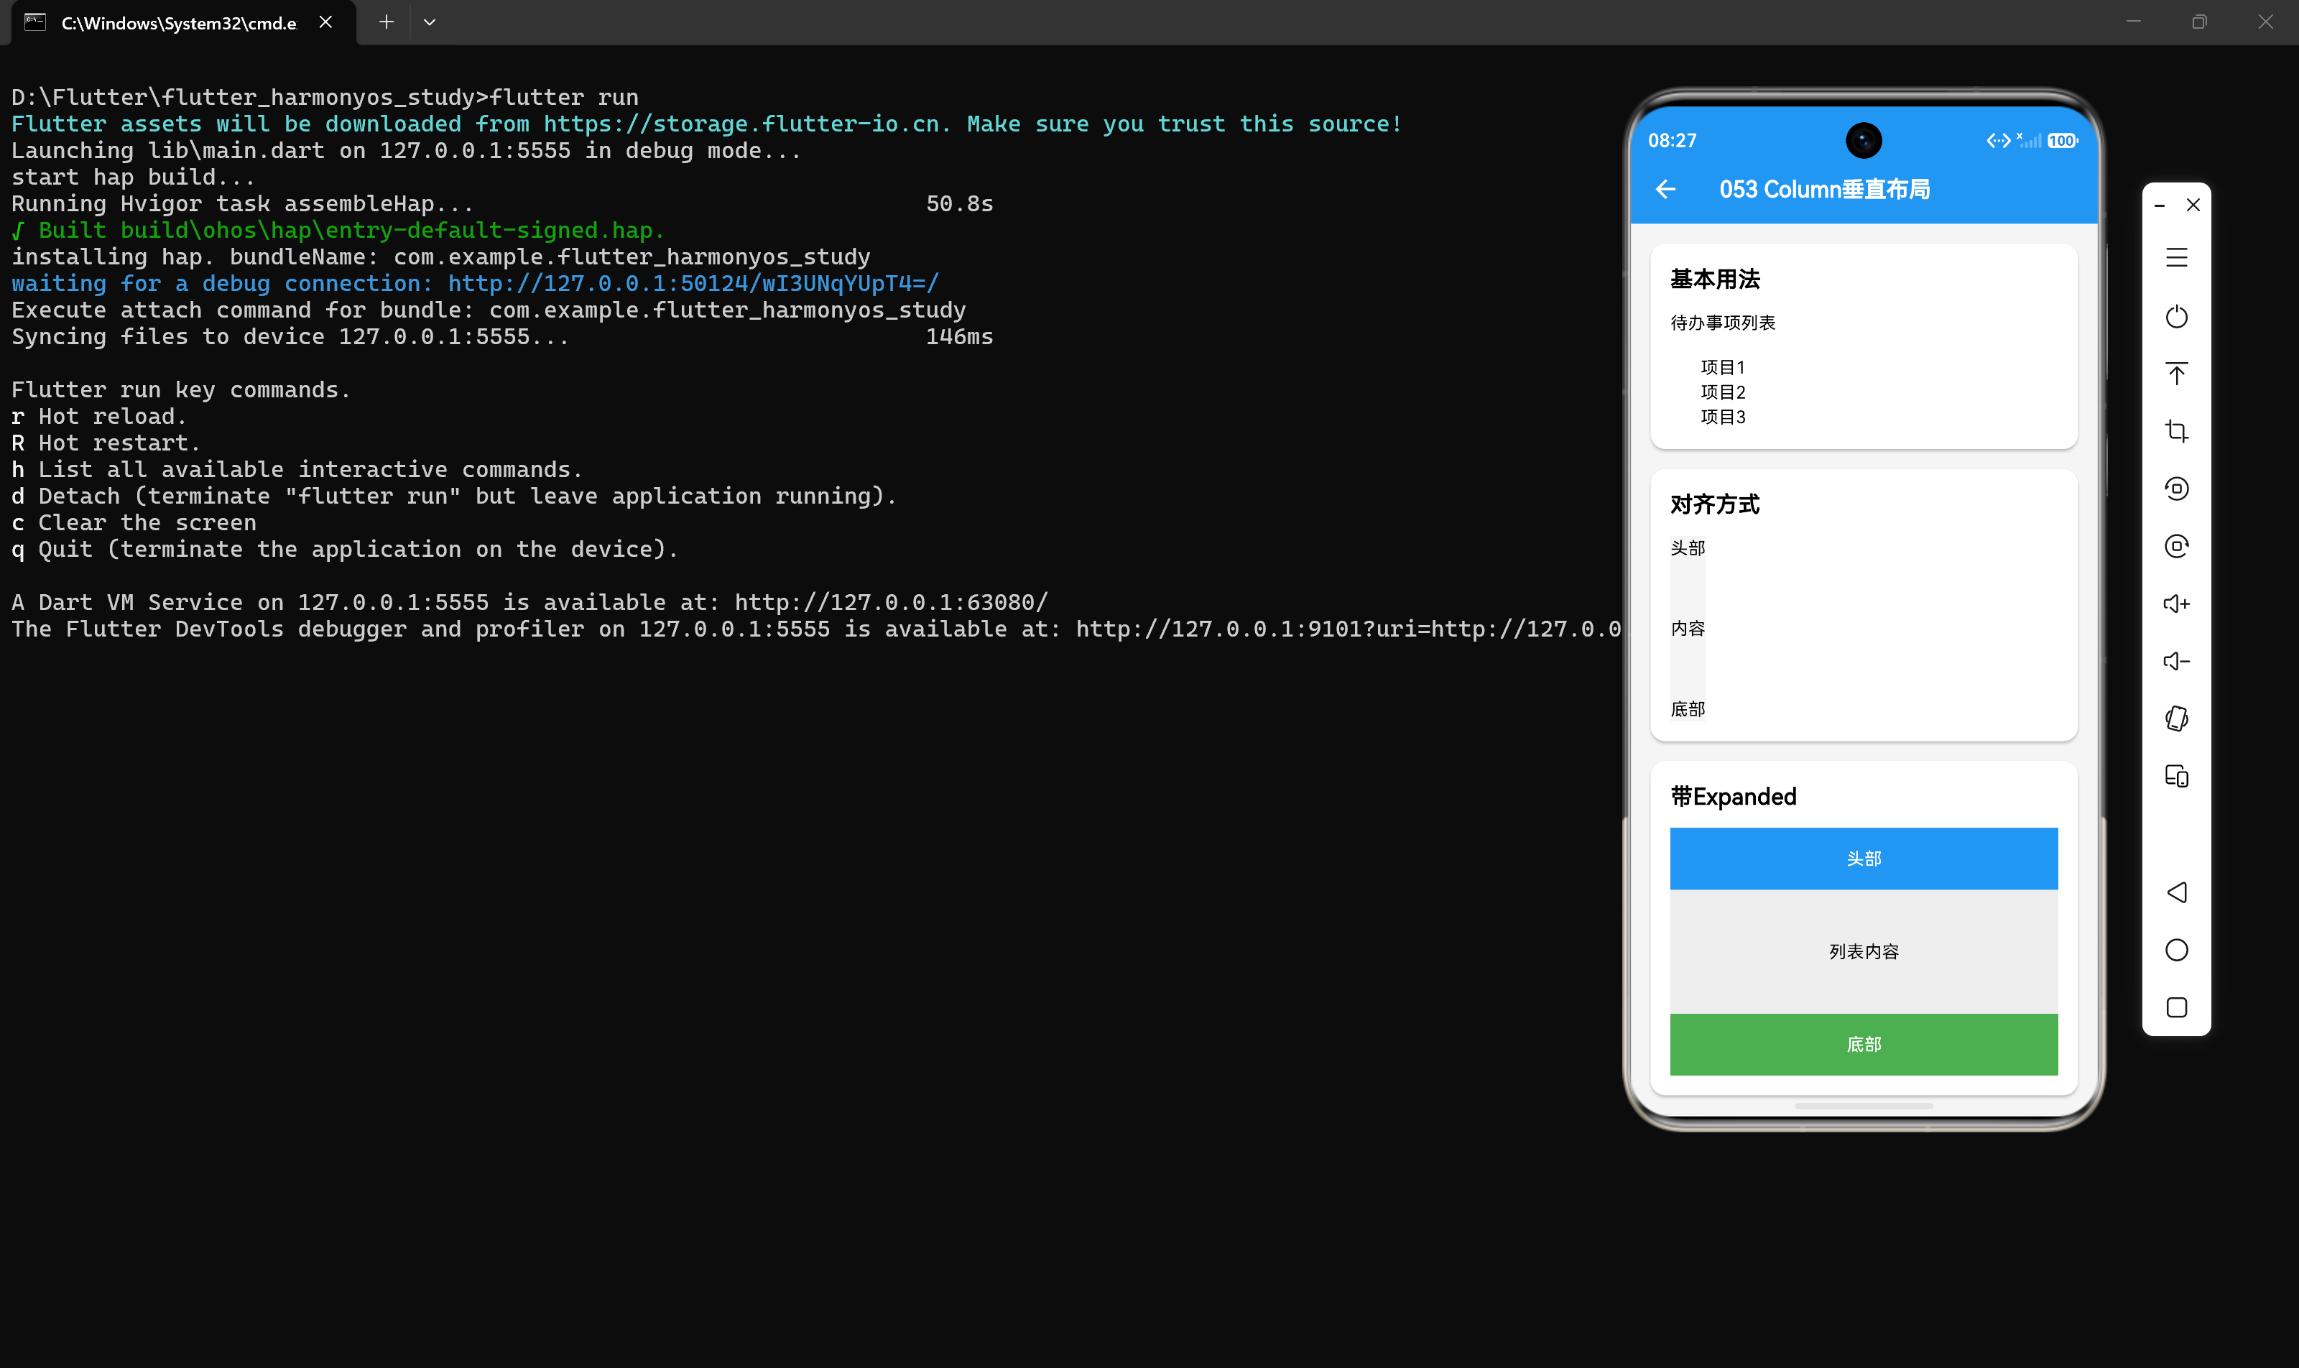This screenshot has height=1368, width=2299.
Task: Click the cmd icon on the terminal tab
Action: pos(35,22)
